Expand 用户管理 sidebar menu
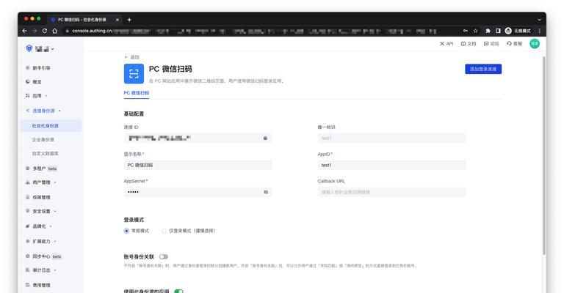 [41, 182]
